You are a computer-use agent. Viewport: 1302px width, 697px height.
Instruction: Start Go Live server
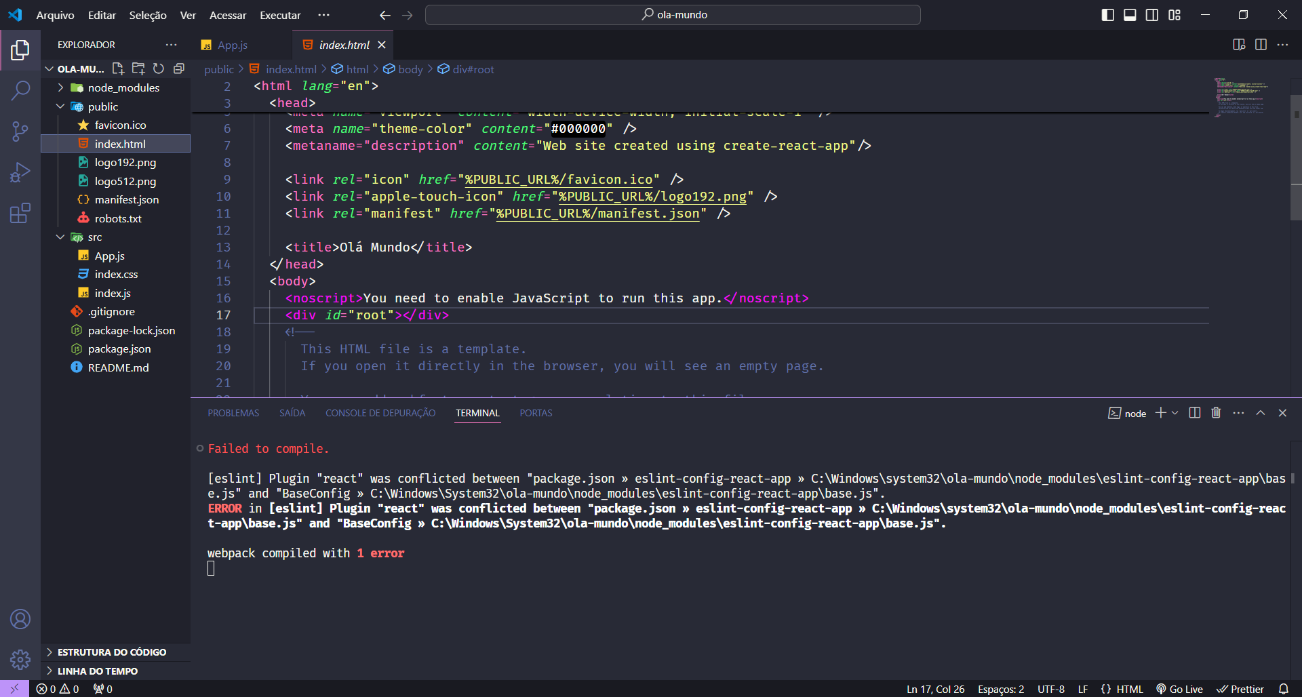click(x=1179, y=689)
